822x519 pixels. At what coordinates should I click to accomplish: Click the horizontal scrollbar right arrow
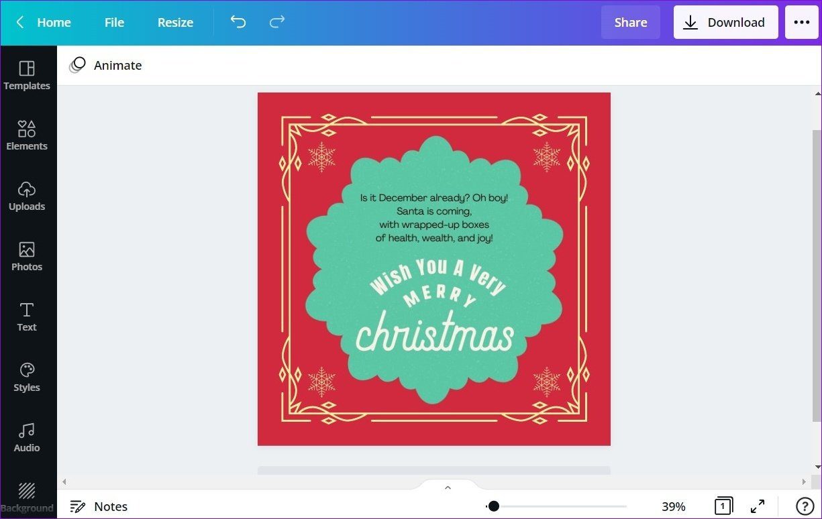[805, 481]
